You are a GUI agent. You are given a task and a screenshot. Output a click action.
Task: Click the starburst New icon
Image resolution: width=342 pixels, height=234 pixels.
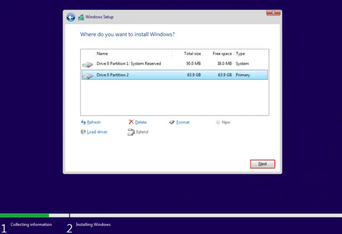coord(218,122)
